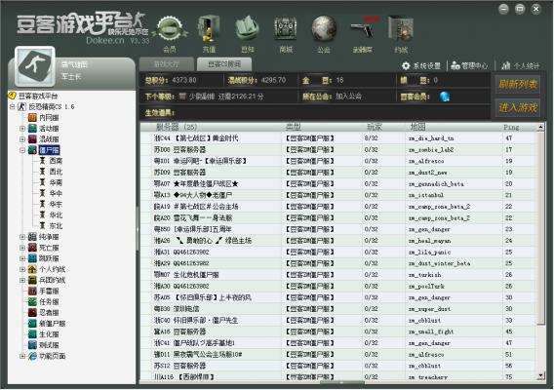The width and height of the screenshot is (554, 390).
Task: Click the server list scroll-down arrow
Action: pyautogui.click(x=540, y=376)
